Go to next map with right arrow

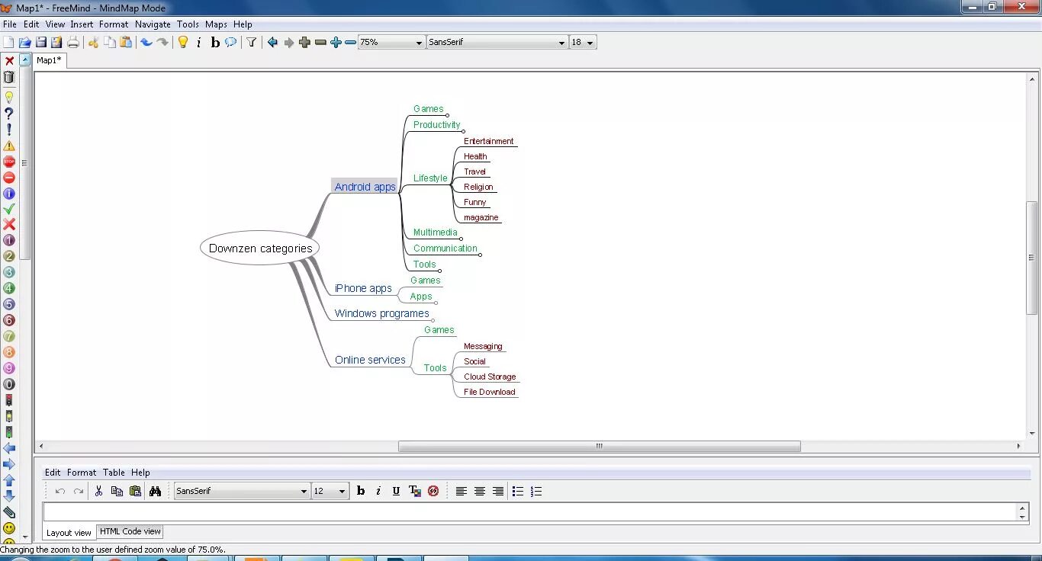point(289,43)
